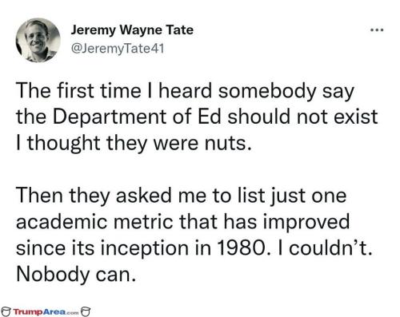Click the face icon right of TrumpArea.com

coord(86,311)
